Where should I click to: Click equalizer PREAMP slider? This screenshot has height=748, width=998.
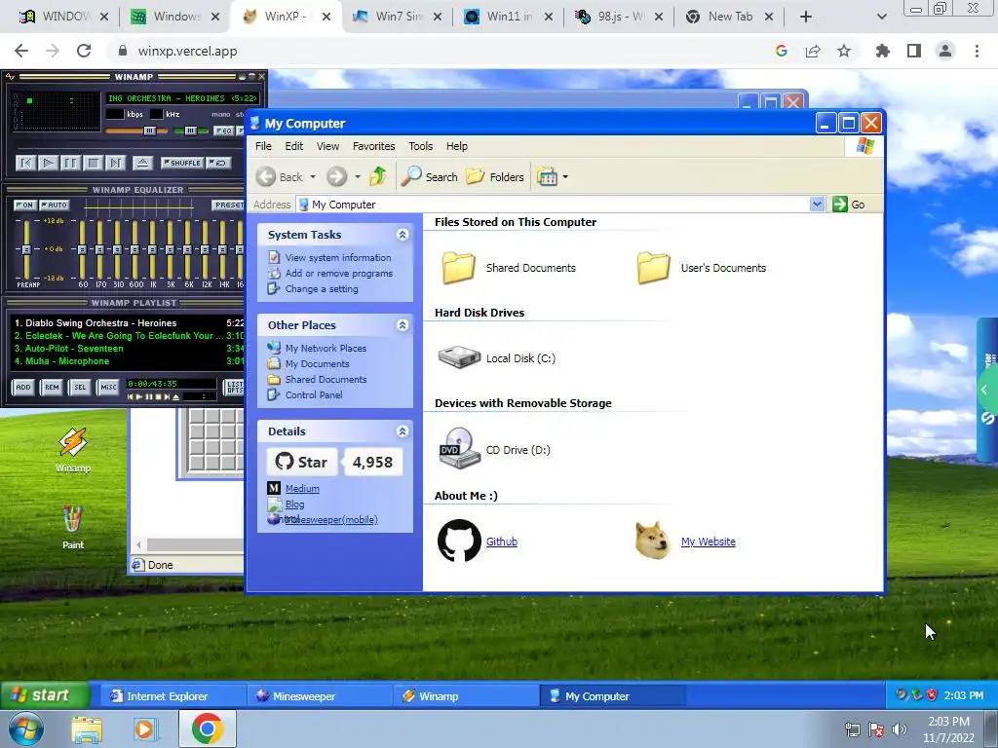pos(26,249)
